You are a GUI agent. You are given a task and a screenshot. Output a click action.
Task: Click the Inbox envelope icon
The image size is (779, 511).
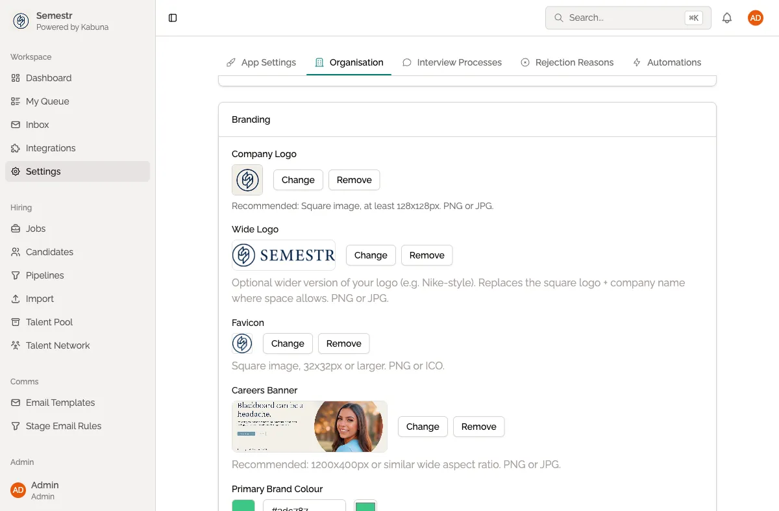[x=16, y=125]
